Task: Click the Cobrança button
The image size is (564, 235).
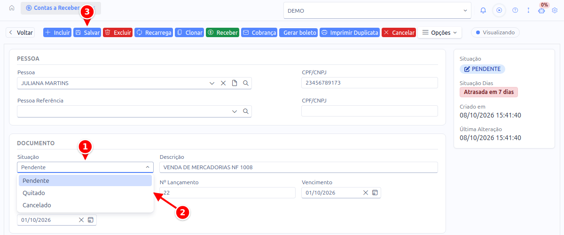Action: pos(259,33)
